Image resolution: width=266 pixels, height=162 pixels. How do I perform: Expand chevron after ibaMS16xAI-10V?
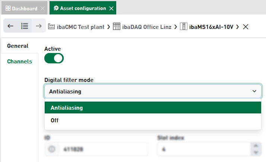coord(238,27)
